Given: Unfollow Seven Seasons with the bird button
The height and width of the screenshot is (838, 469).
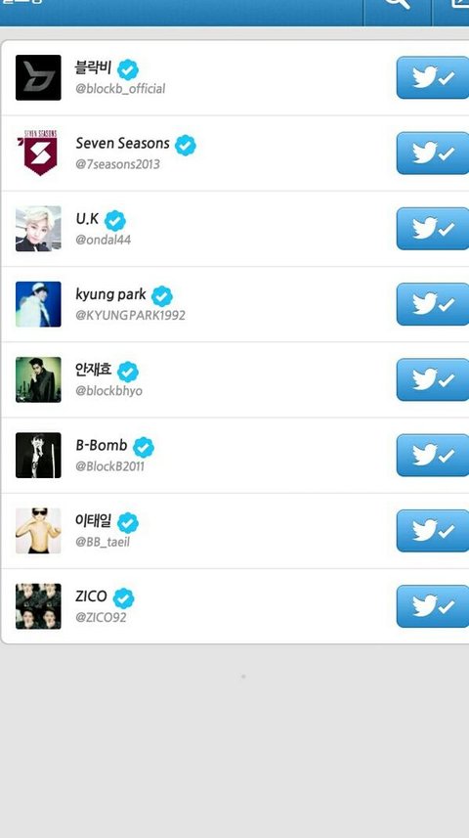Looking at the screenshot, I should pyautogui.click(x=433, y=154).
